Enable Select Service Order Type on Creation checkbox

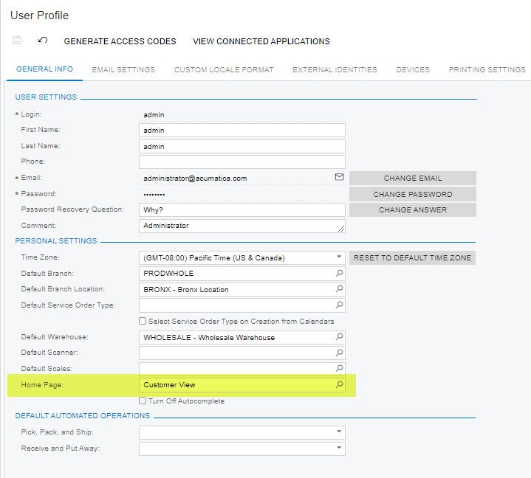143,321
